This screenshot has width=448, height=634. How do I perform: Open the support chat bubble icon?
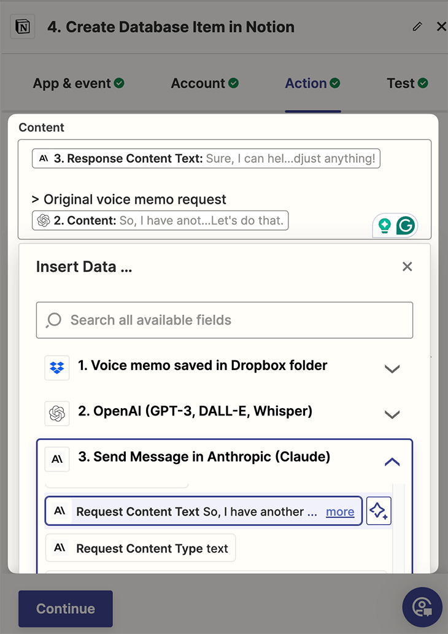[x=422, y=607]
